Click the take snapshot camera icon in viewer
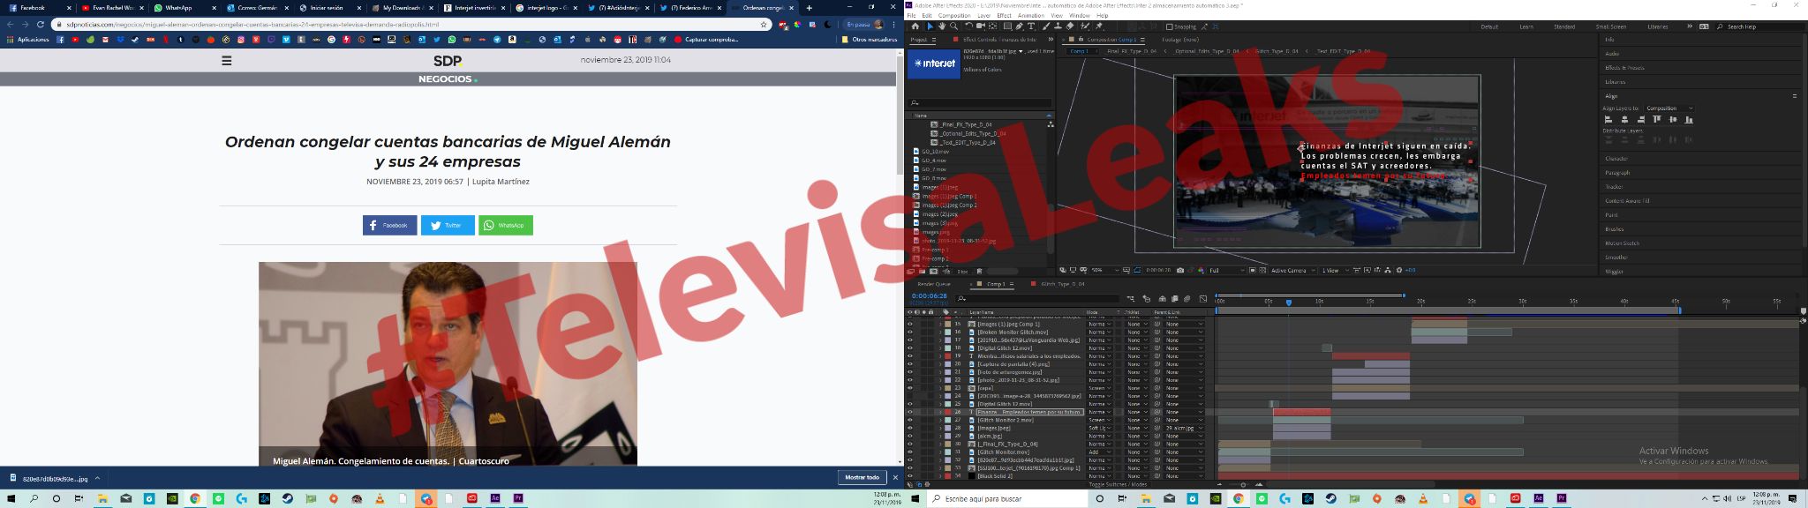1808x508 pixels. tap(1180, 270)
